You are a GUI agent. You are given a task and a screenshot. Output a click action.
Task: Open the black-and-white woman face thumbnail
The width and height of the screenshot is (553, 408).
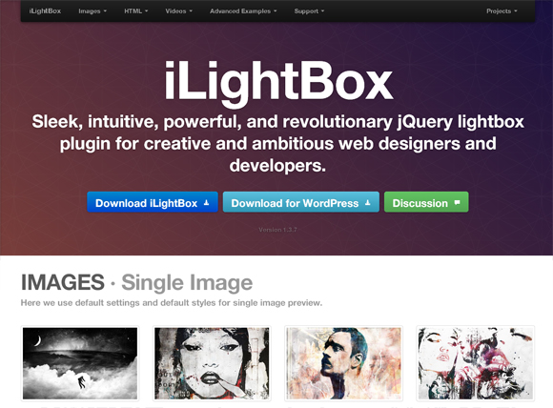click(x=212, y=363)
